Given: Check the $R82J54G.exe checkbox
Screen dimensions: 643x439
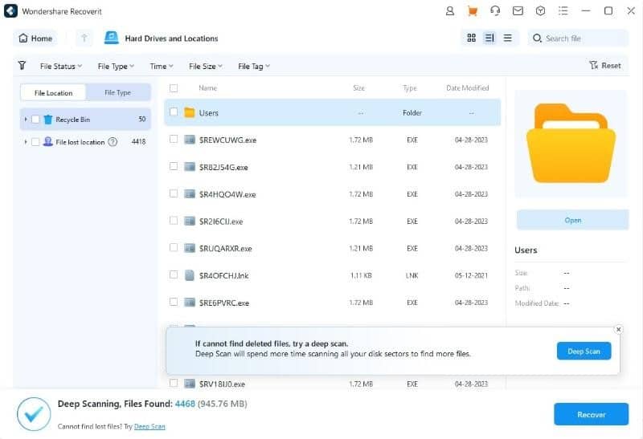Looking at the screenshot, I should click(x=174, y=166).
